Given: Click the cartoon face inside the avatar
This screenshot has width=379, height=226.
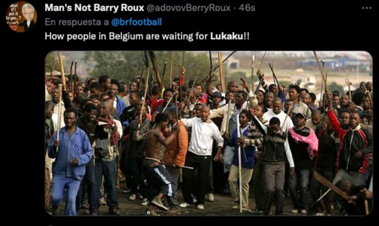Looking at the screenshot, I should (28, 12).
